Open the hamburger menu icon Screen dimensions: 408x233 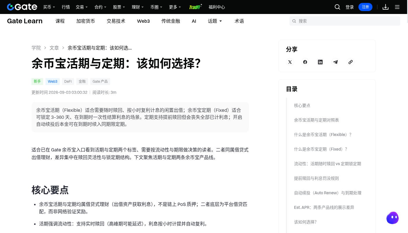[x=397, y=7]
